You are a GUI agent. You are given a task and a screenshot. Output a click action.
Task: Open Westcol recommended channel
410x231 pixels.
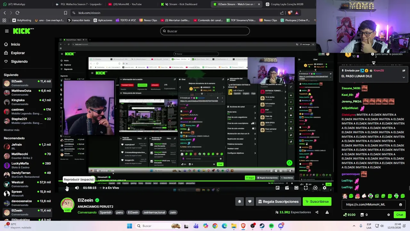point(27,184)
